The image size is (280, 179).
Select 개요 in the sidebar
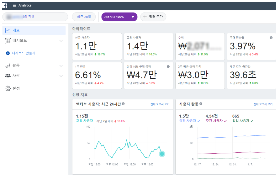[x=34, y=30]
